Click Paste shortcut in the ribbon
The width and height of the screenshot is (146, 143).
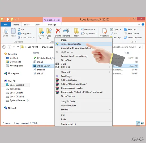26,38
